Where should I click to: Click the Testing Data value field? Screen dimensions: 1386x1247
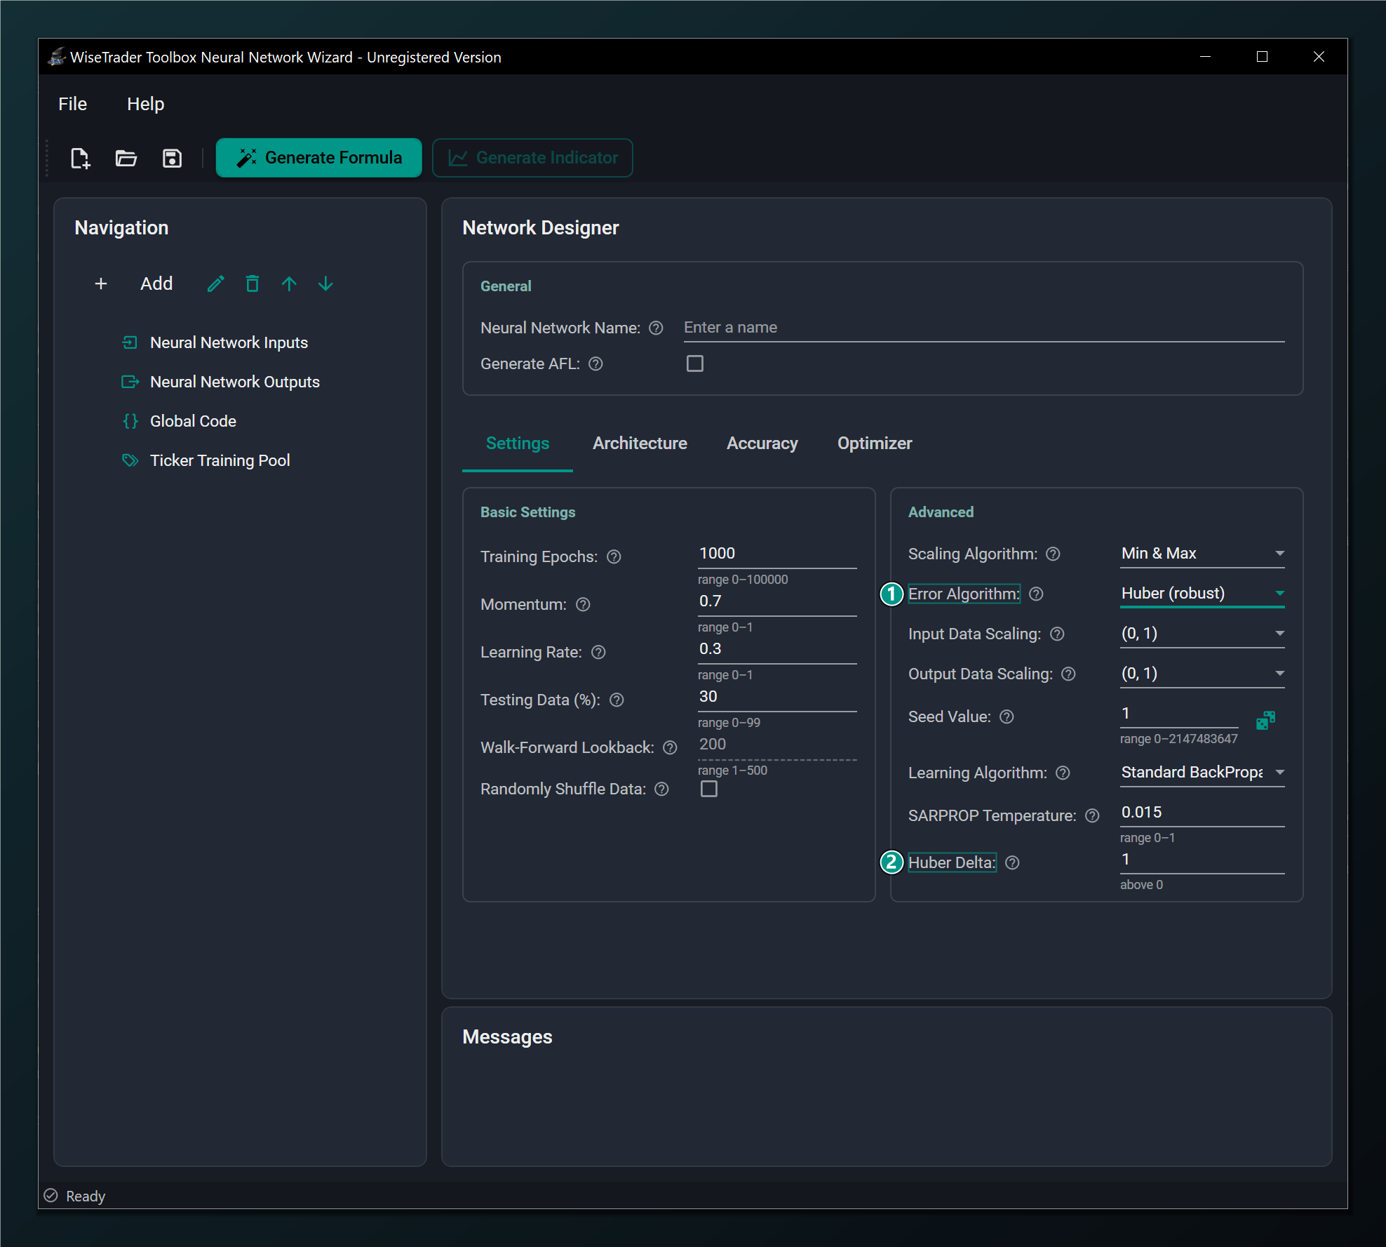[x=777, y=697]
